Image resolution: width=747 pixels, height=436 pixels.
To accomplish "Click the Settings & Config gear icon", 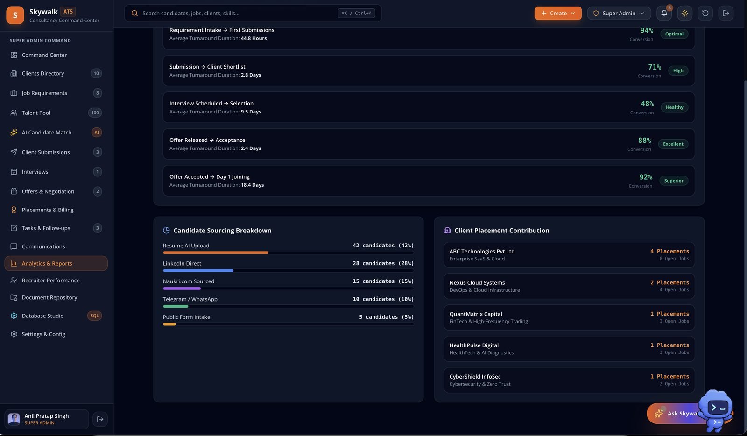I will click(14, 334).
